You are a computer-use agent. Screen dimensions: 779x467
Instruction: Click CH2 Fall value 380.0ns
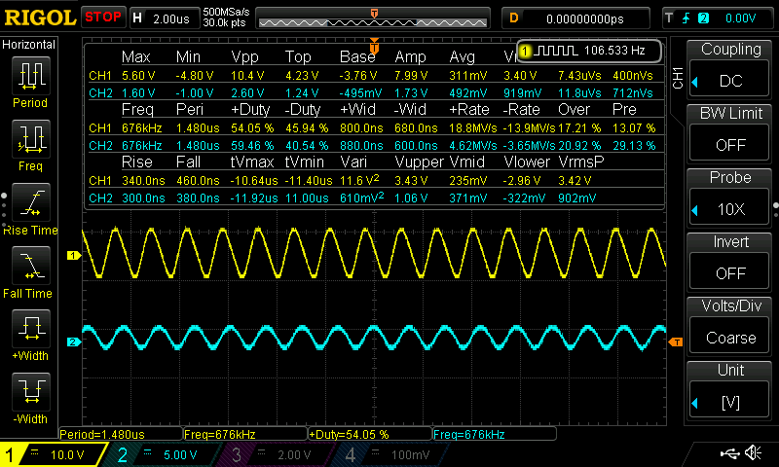198,198
